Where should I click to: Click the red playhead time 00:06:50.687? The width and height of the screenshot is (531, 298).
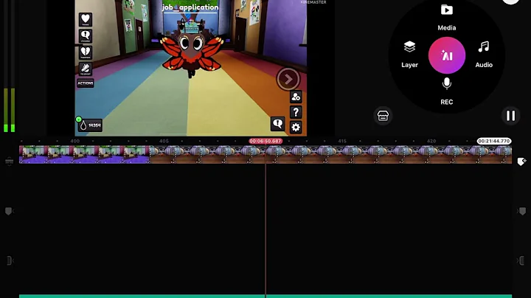pyautogui.click(x=265, y=141)
